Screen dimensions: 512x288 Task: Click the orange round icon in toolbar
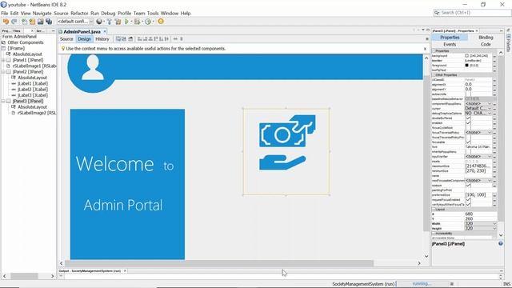click(x=161, y=22)
